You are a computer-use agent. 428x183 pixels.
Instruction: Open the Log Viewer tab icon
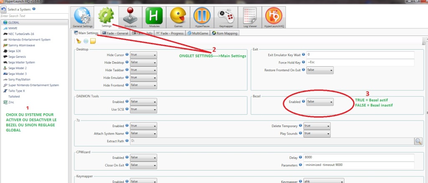(250, 18)
